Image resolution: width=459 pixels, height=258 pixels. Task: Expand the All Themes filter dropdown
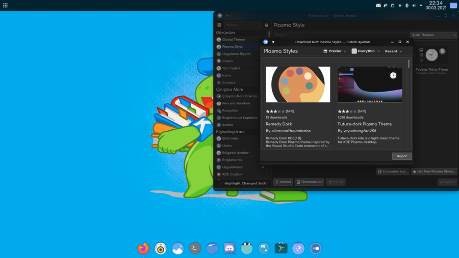433,35
